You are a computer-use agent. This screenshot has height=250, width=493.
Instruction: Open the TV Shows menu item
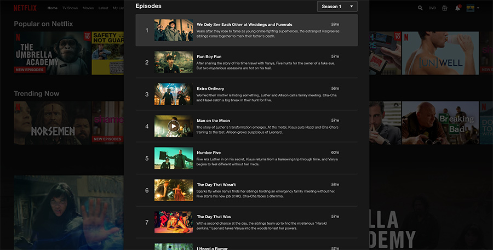pyautogui.click(x=71, y=8)
